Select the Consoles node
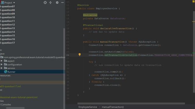 pyautogui.click(x=5, y=104)
